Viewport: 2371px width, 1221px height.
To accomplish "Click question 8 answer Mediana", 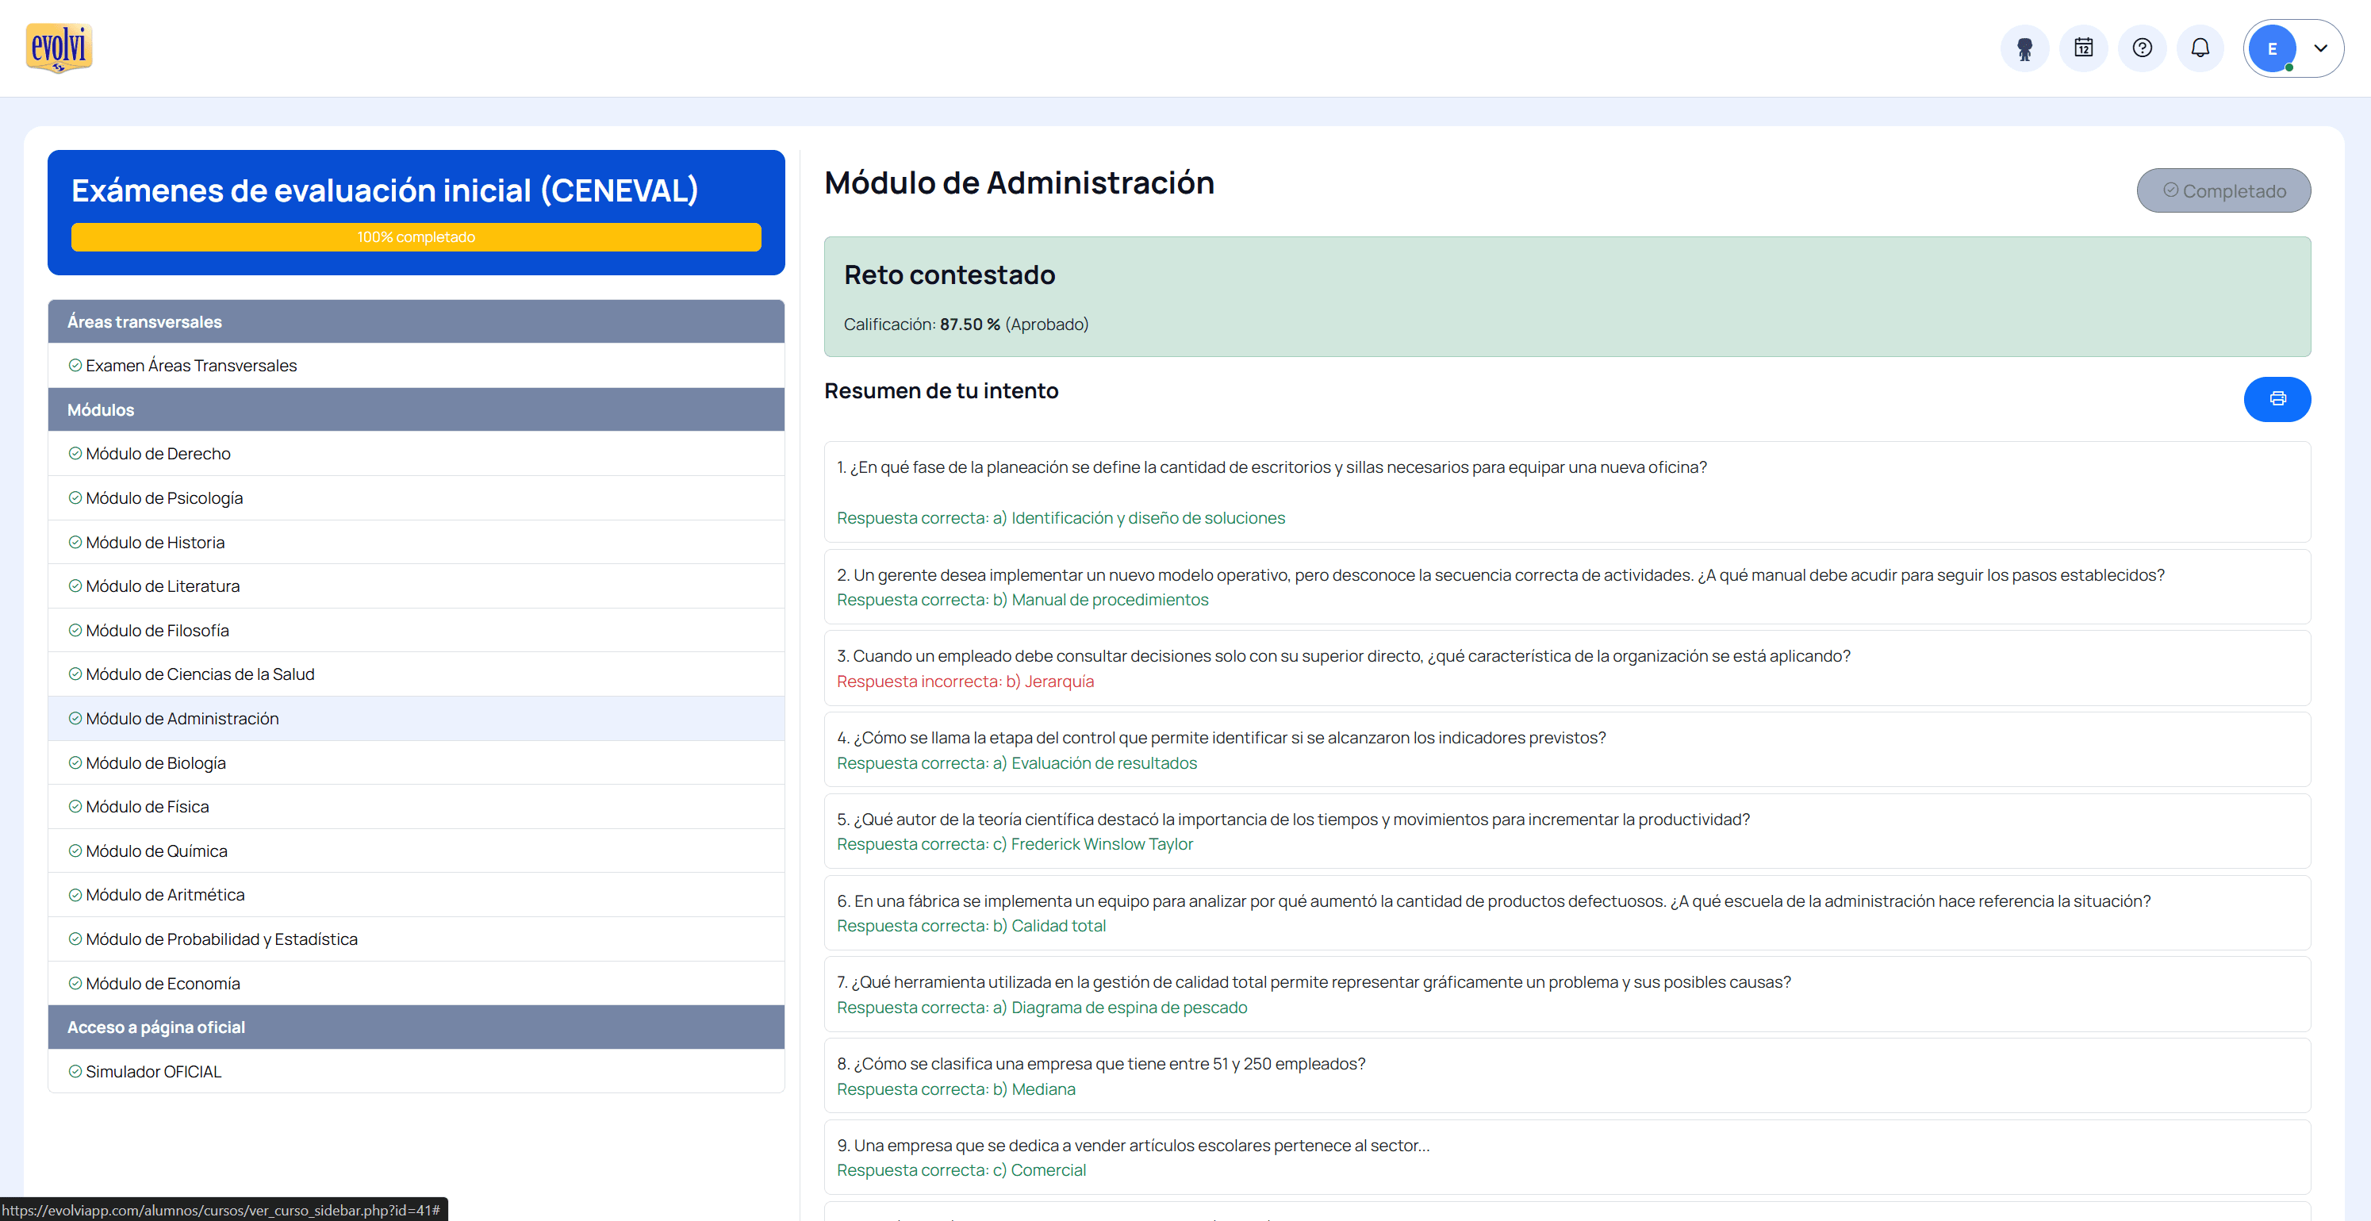I will (955, 1089).
